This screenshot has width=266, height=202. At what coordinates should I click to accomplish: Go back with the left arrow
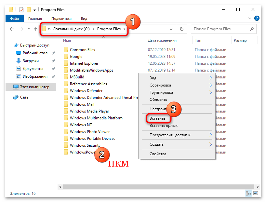click(12, 29)
